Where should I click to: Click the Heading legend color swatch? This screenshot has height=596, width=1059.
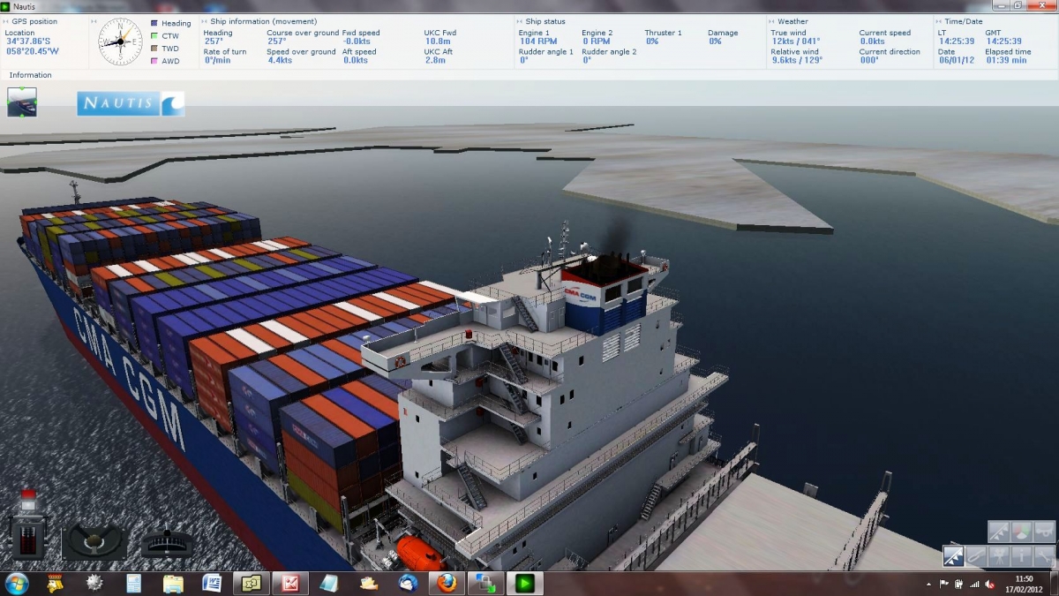(154, 24)
